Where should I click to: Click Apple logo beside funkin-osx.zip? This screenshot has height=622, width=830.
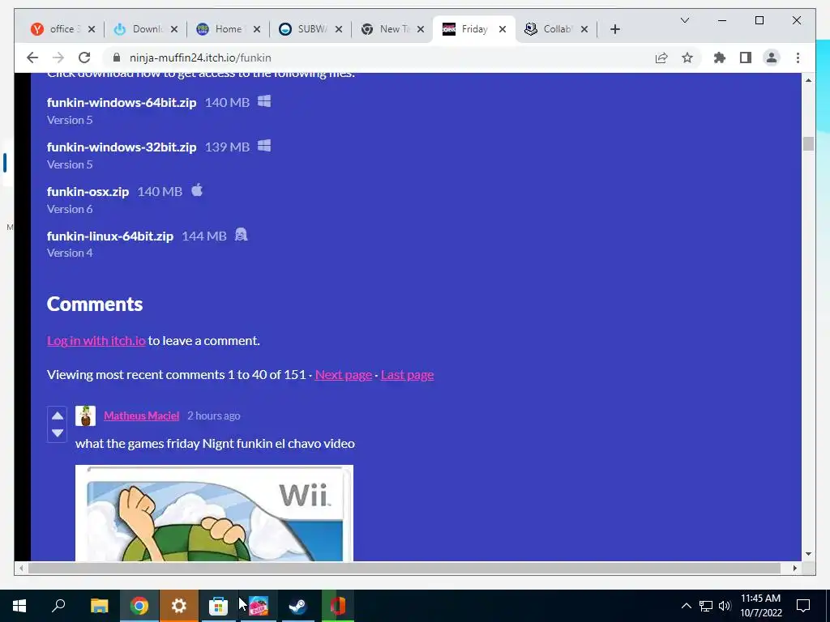[x=197, y=190]
